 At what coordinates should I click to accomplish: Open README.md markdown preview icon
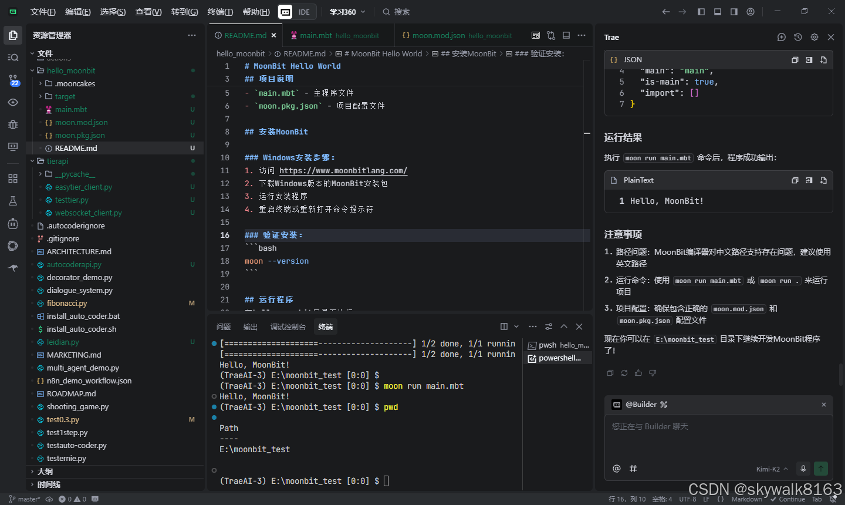(x=536, y=35)
